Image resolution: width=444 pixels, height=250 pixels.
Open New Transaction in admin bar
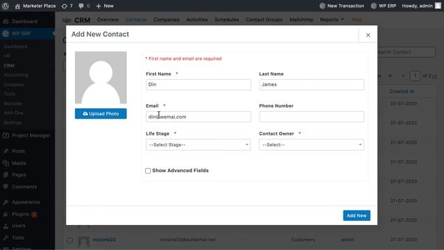pos(342,6)
